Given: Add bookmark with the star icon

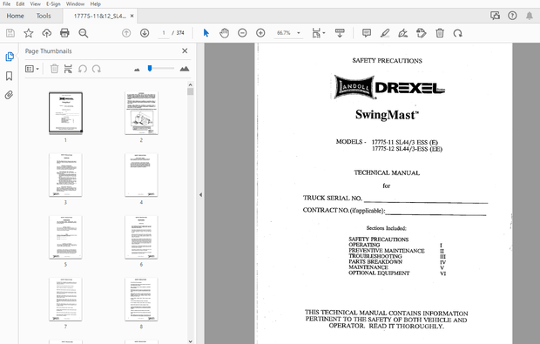Looking at the screenshot, I should tap(29, 33).
